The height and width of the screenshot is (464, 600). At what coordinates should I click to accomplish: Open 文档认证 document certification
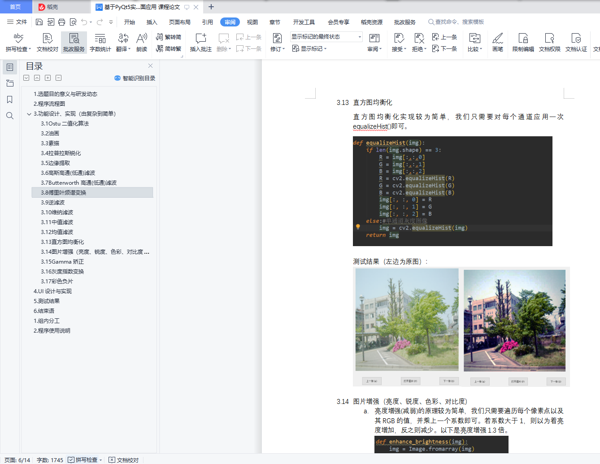[x=576, y=43]
